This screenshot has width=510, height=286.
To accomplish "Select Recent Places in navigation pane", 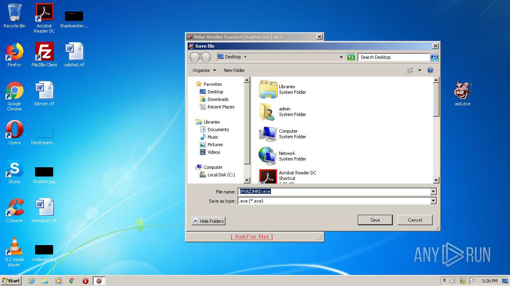I will point(217,107).
